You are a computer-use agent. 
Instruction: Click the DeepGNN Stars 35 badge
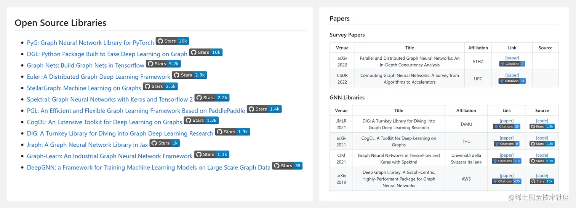(x=287, y=166)
